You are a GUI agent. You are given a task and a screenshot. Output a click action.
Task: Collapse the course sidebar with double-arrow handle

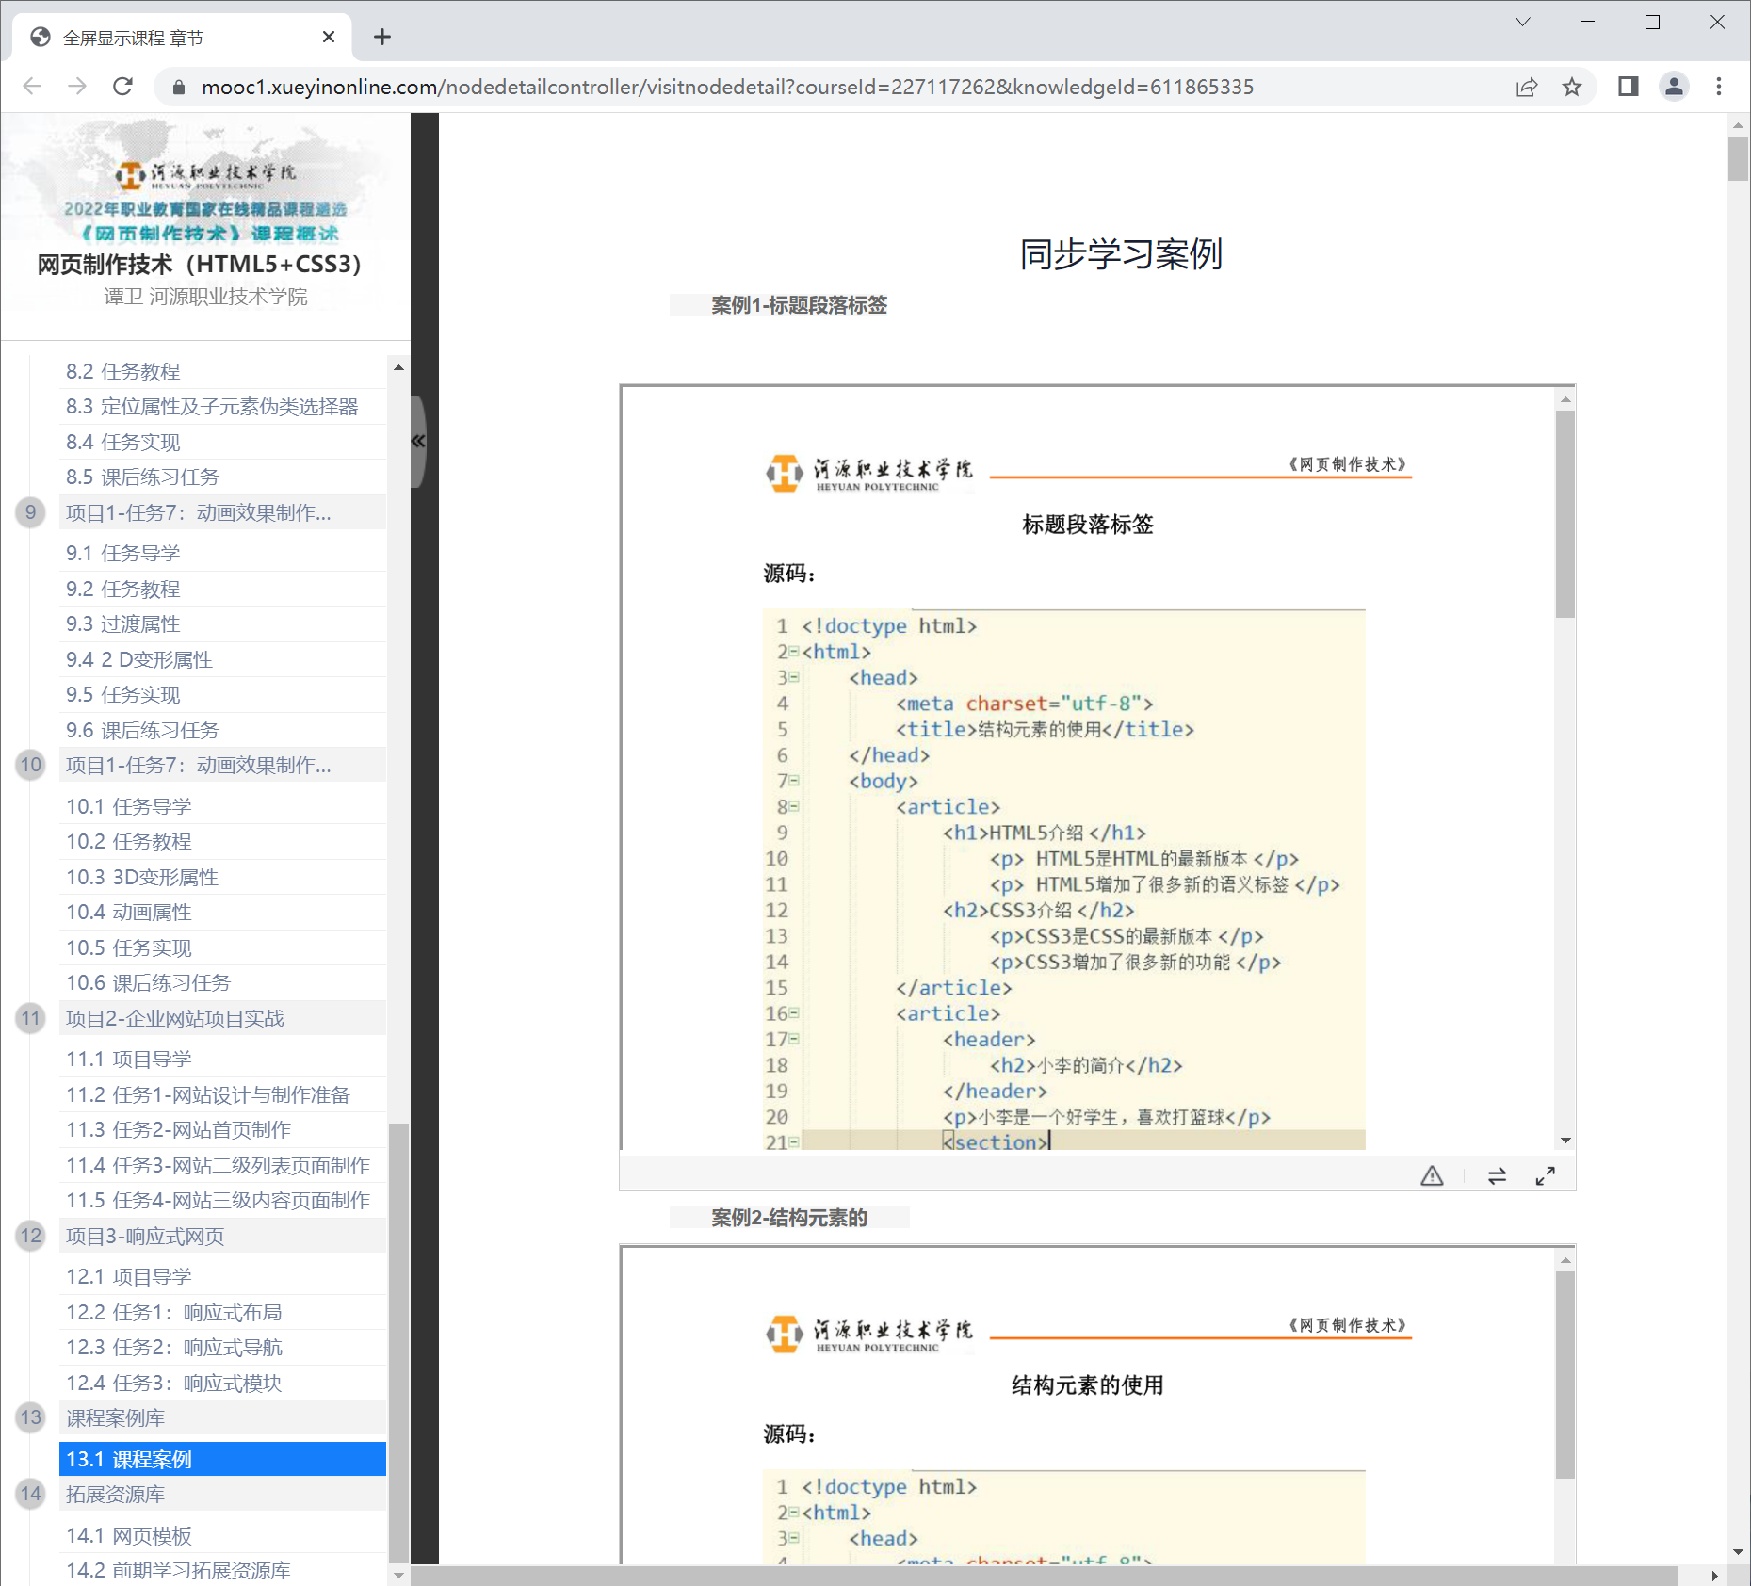418,441
